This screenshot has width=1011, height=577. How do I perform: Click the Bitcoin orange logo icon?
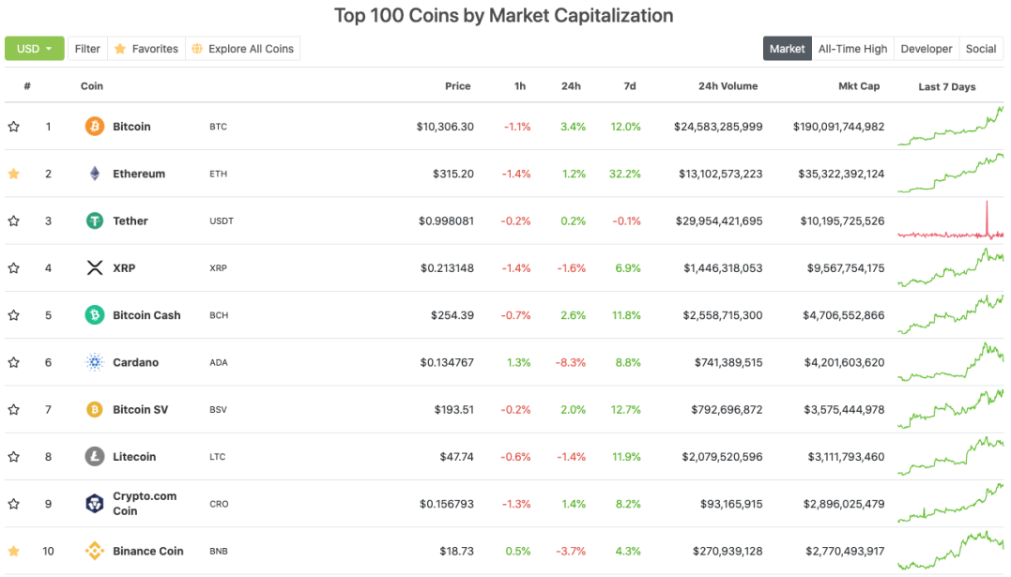tap(95, 127)
